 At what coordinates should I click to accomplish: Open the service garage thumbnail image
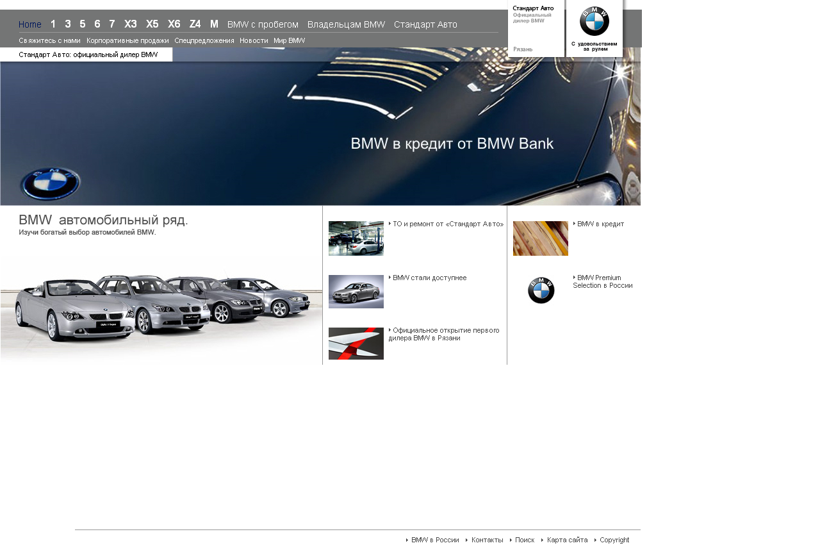click(356, 238)
